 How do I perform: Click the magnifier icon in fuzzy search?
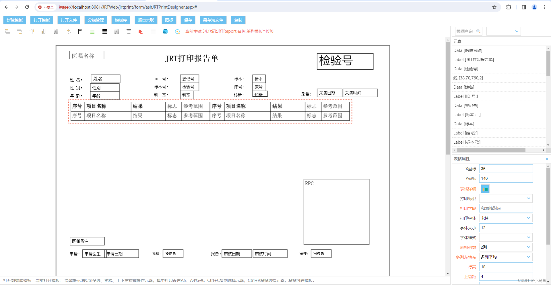tap(478, 31)
